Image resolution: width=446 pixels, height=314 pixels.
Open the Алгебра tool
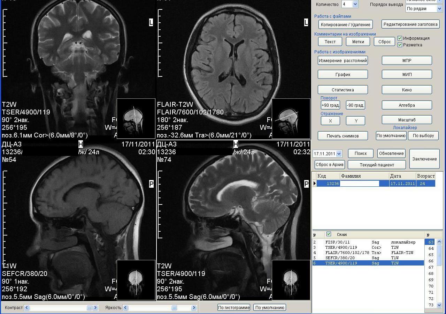tap(407, 105)
